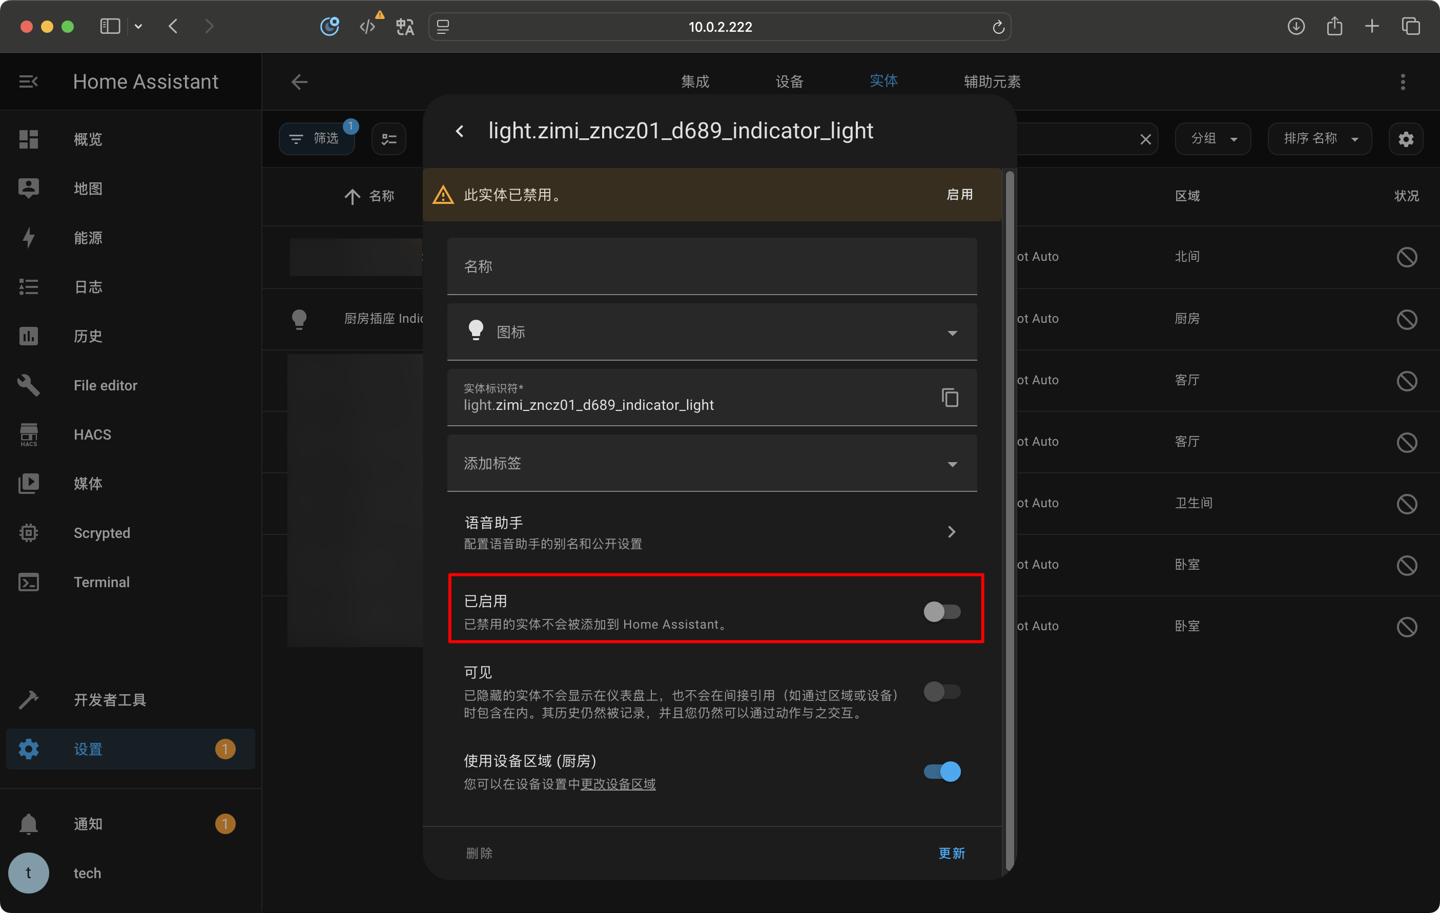Open 开发者工具 developer tools
The width and height of the screenshot is (1440, 913).
130,699
